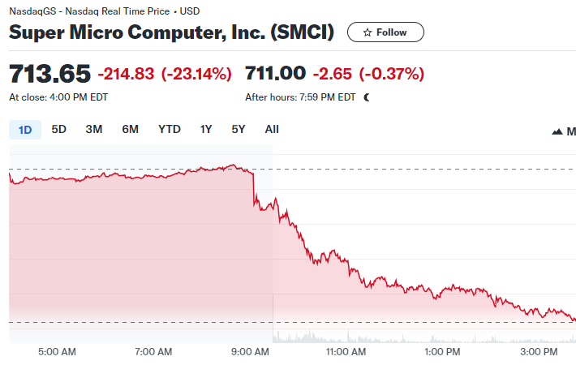Click the -23.14% change value
Viewport: 576px width, 365px height.
(x=196, y=74)
